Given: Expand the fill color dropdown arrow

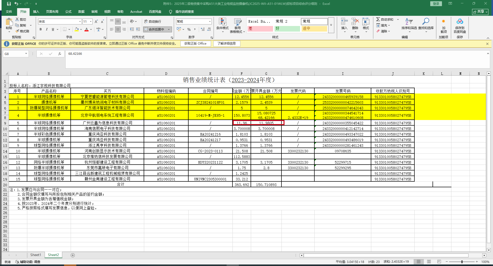Looking at the screenshot, I should pyautogui.click(x=81, y=29).
